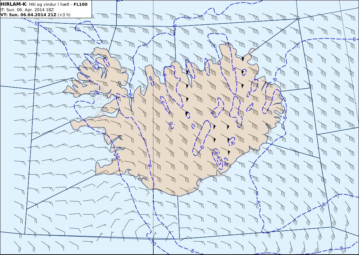Select the 'IT: Sun. 06. Apr. 2014 18Z' line
The image size is (359, 255).
(27, 10)
